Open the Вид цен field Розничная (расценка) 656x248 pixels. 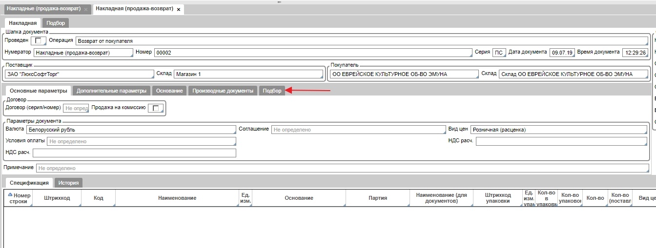[558, 130]
